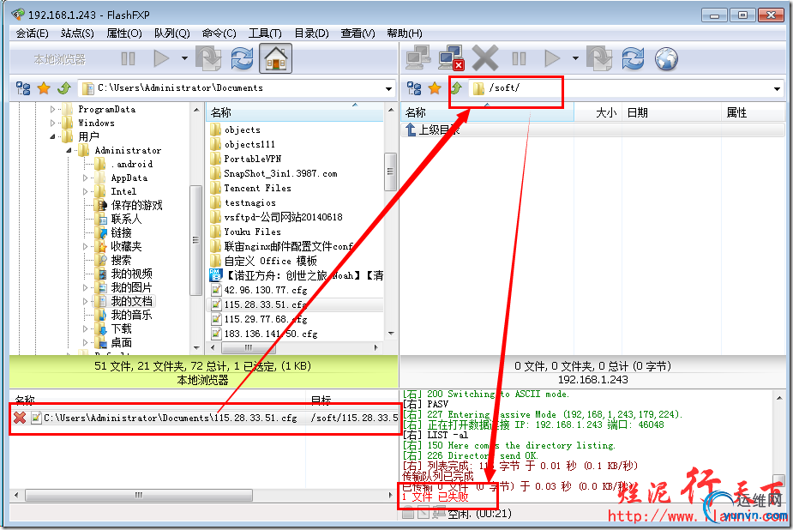Go up one local directory level

64,88
